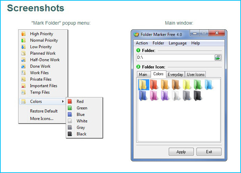Click the browse folder icon beside path field
Image resolution: width=241 pixels, height=173 pixels.
pos(218,58)
